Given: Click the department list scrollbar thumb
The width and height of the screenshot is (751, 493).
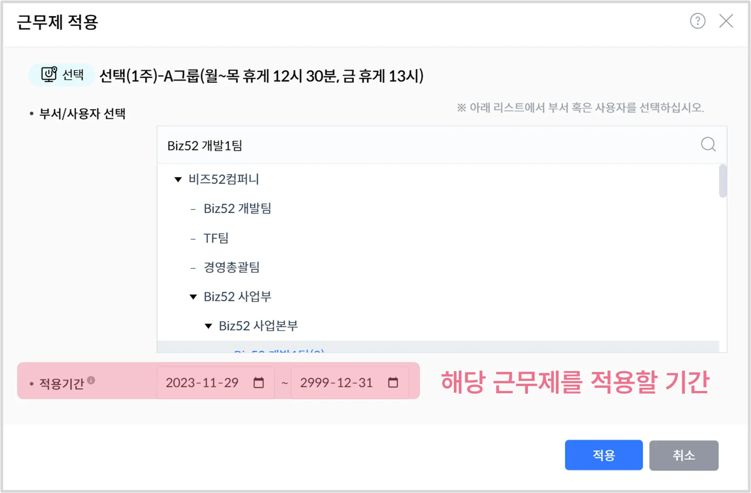Looking at the screenshot, I should [723, 181].
